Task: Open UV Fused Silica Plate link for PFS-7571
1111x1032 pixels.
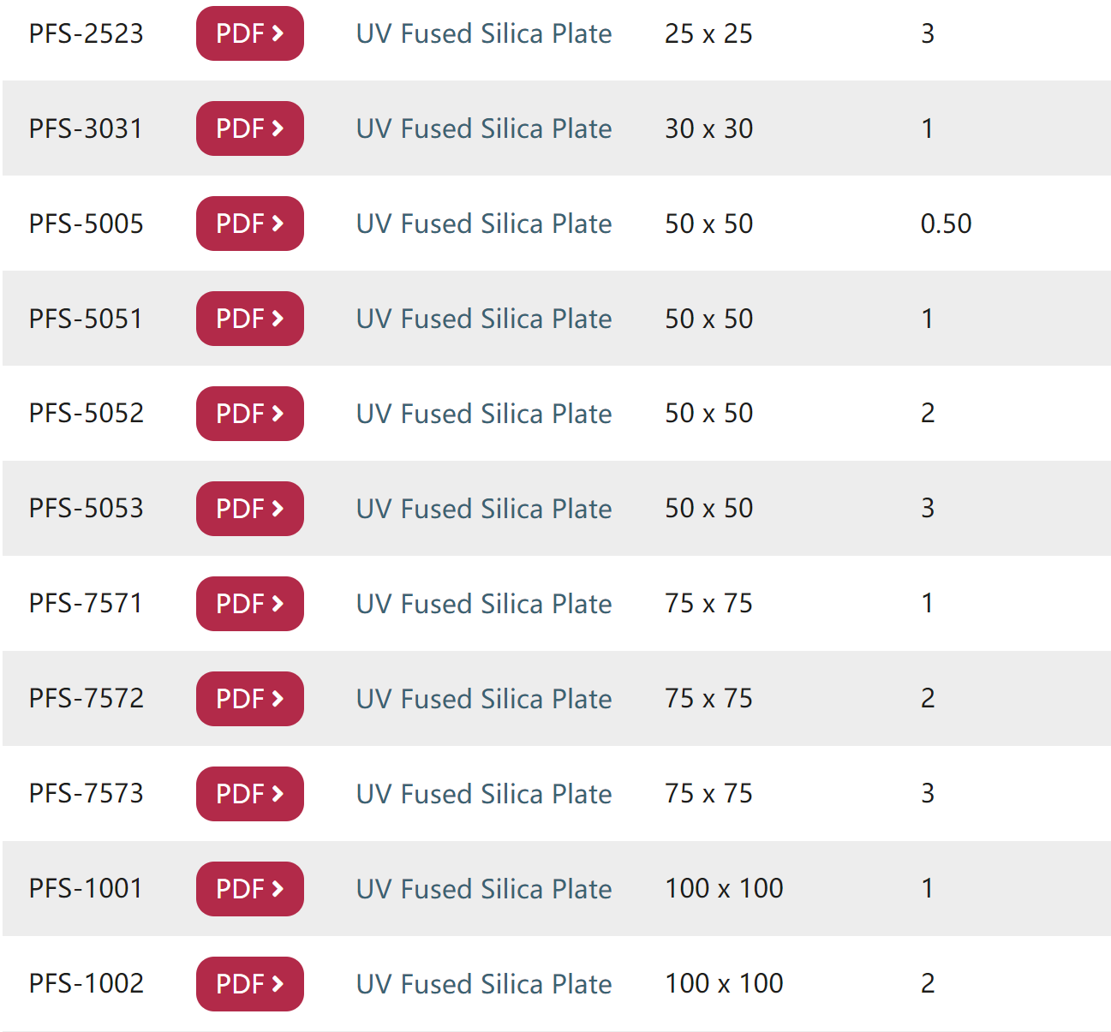Action: coord(484,604)
